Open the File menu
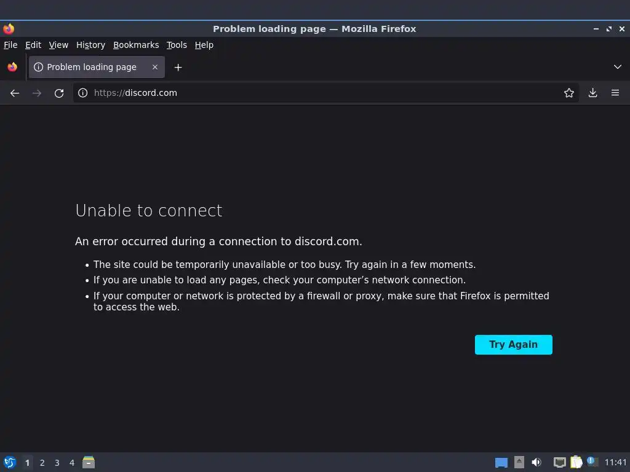Screen dimensions: 630x472 tap(10, 45)
